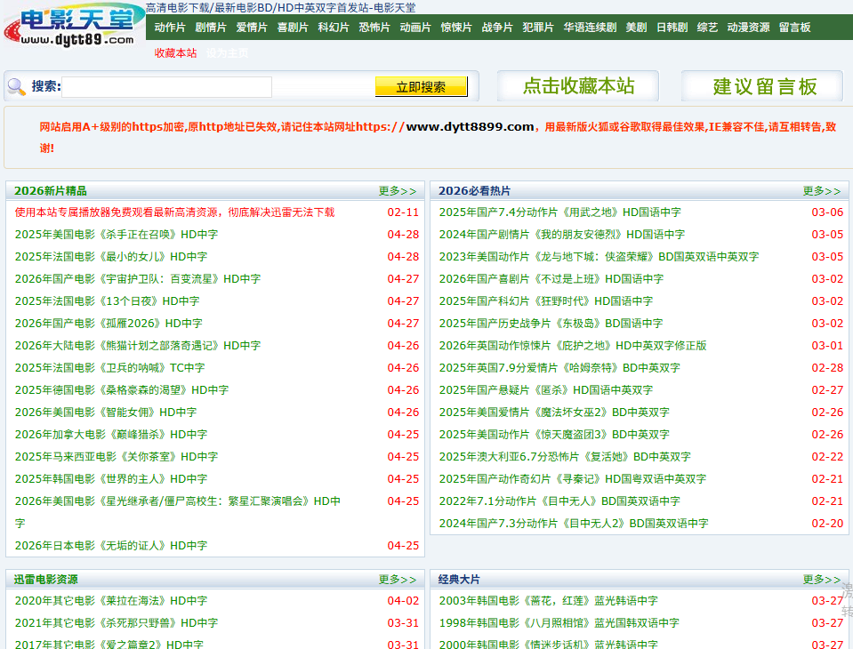Expand 更多>> in 2026新片精品 section
The height and width of the screenshot is (649, 853).
tap(397, 191)
